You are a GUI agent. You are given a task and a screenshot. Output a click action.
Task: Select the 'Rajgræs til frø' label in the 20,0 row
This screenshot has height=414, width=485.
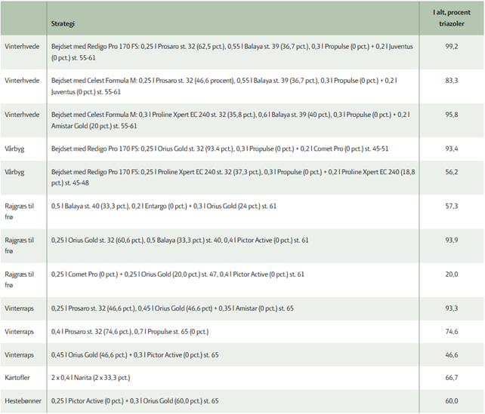19,280
